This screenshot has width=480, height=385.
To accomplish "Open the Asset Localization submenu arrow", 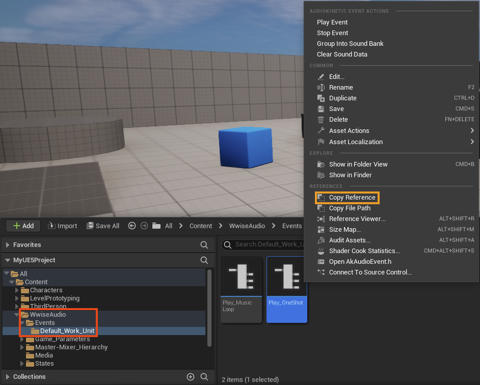I will point(472,142).
